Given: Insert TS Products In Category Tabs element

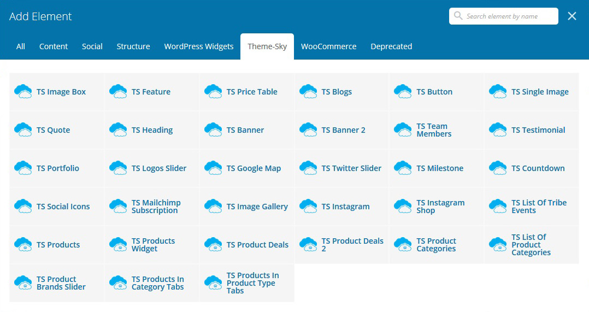Looking at the screenshot, I should [x=152, y=283].
